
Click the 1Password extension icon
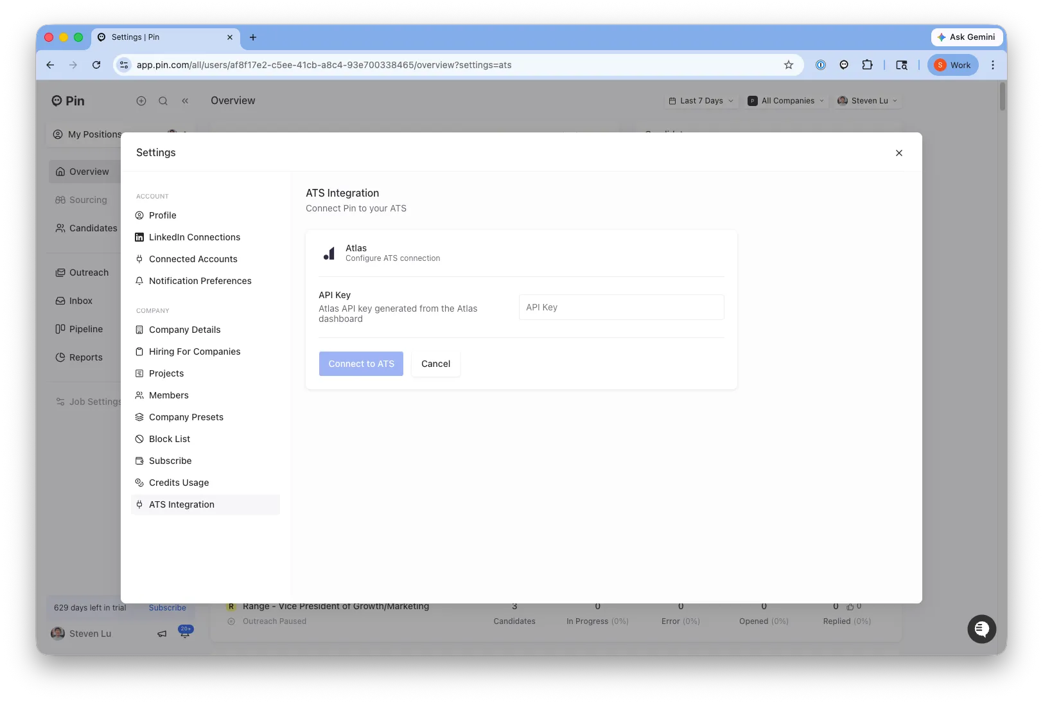(821, 65)
